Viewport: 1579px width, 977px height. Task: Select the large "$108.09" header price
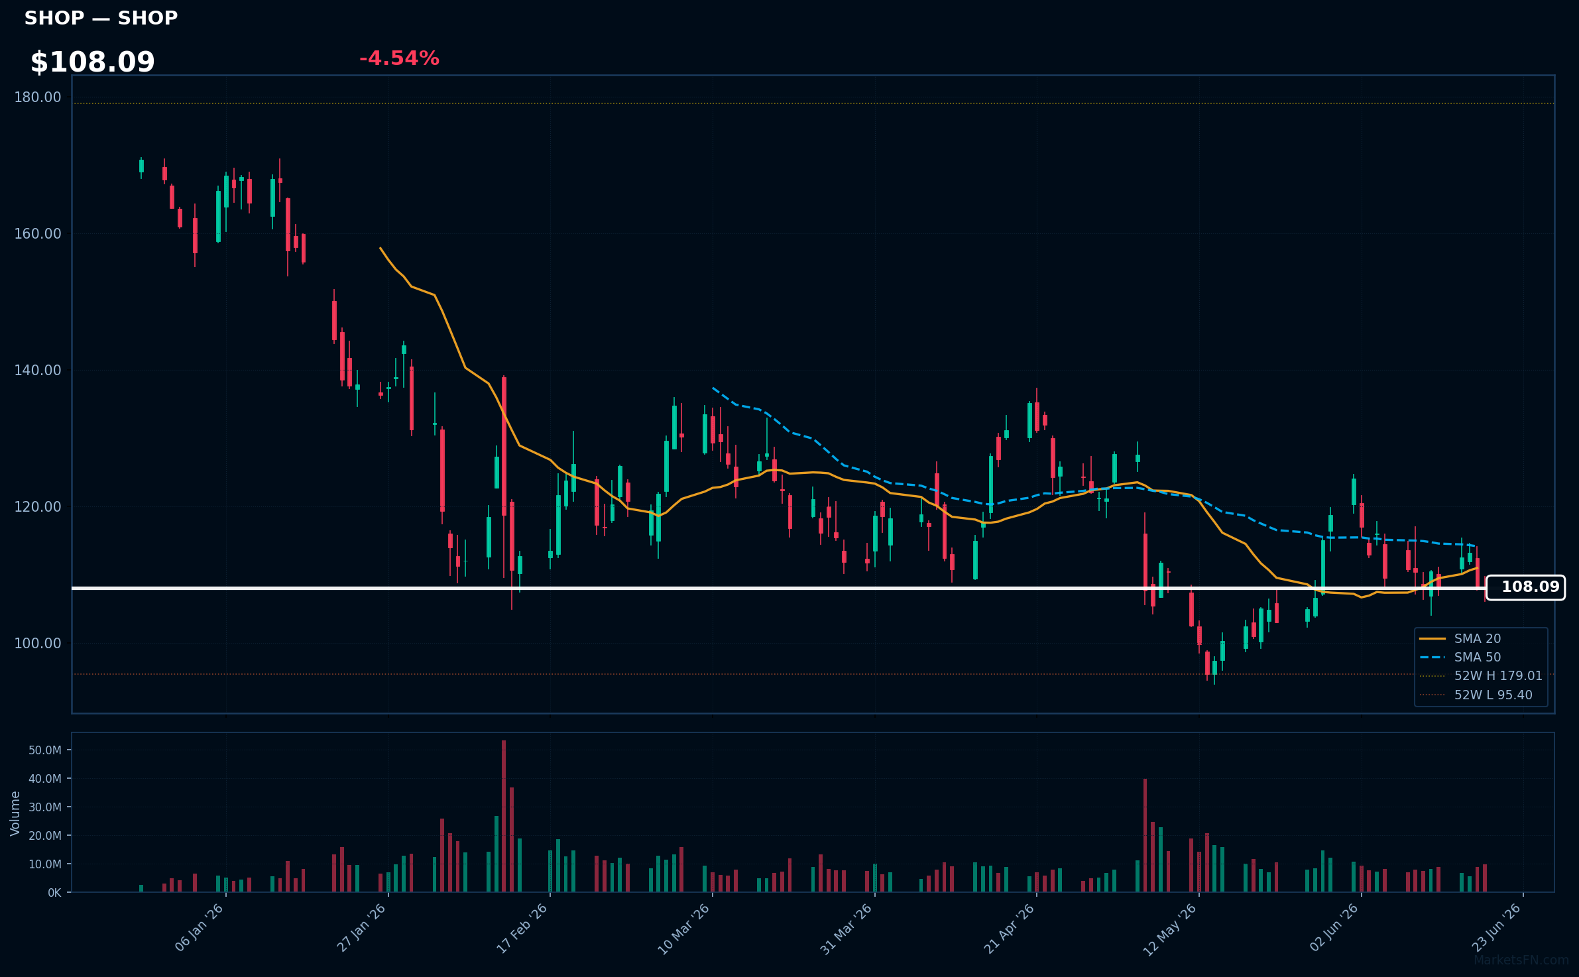[93, 62]
